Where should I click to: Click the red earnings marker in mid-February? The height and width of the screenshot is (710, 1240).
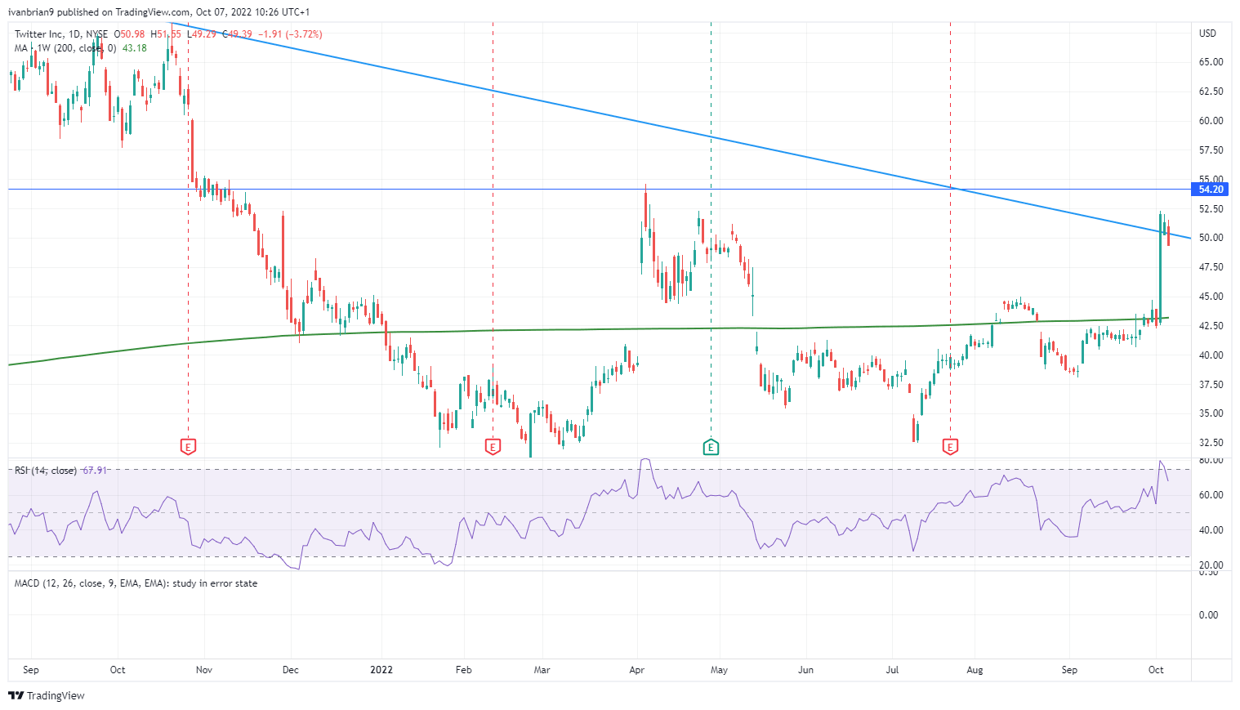[x=493, y=447]
